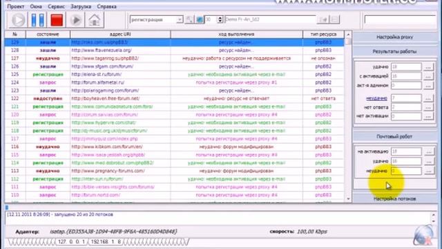Click the magnifier icon beside the mode dropdown
The height and width of the screenshot is (249, 442).
pyautogui.click(x=189, y=19)
